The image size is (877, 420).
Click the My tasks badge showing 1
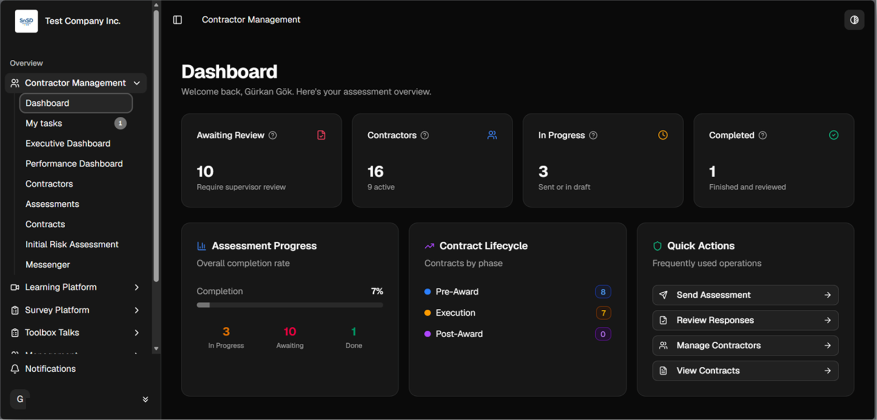(121, 123)
